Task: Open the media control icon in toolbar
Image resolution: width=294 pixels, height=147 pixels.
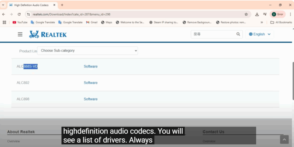Action: point(265,14)
